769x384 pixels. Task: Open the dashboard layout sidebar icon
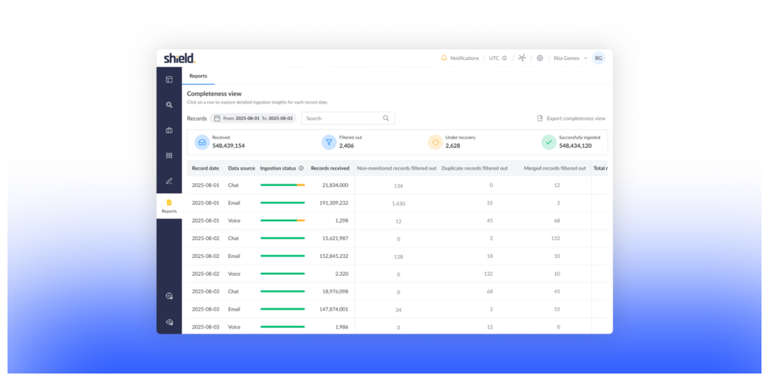[x=169, y=79]
